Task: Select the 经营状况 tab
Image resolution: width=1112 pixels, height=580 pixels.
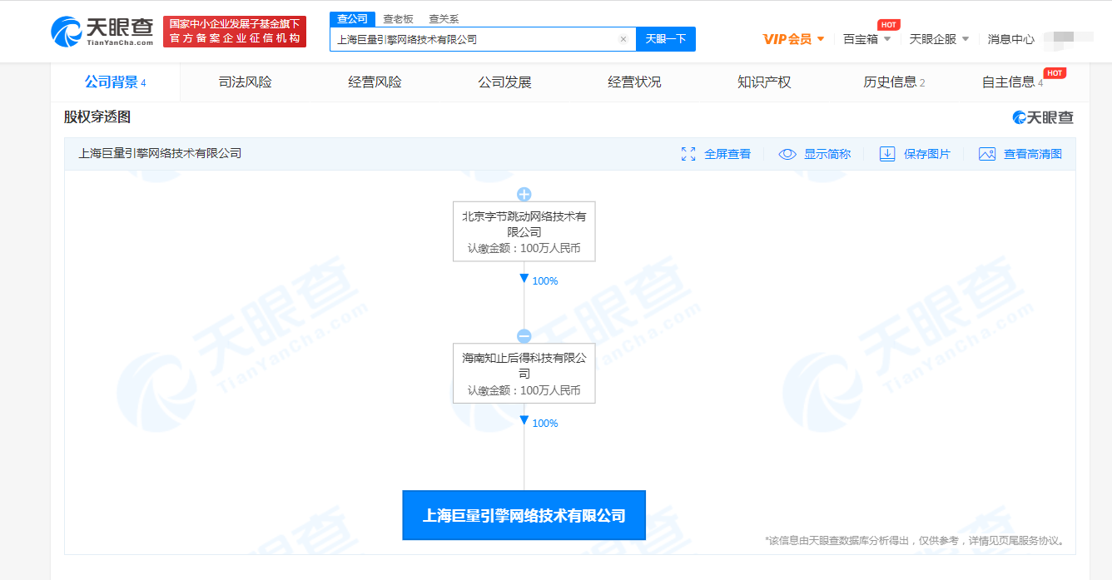Action: coord(634,82)
